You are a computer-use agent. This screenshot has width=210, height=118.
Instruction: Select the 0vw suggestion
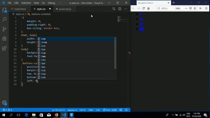(x=76, y=74)
